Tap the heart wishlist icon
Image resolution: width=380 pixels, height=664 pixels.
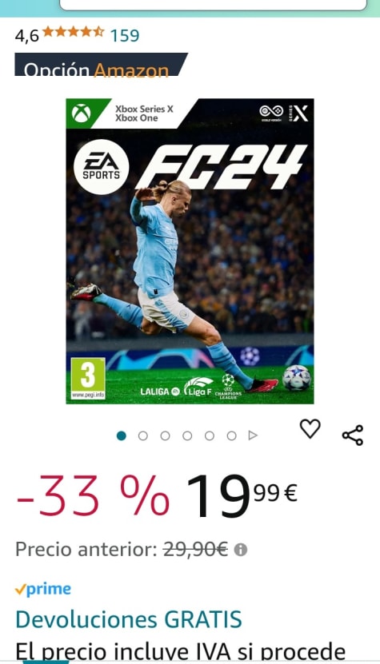310,428
